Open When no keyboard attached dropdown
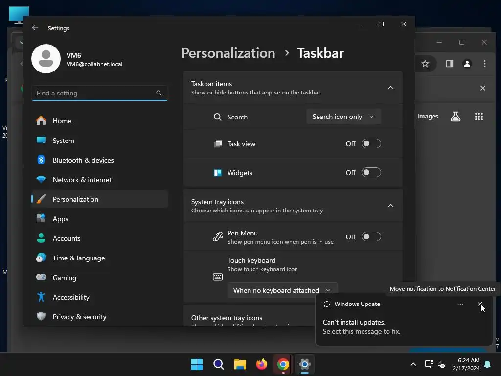The width and height of the screenshot is (501, 376). coord(282,290)
